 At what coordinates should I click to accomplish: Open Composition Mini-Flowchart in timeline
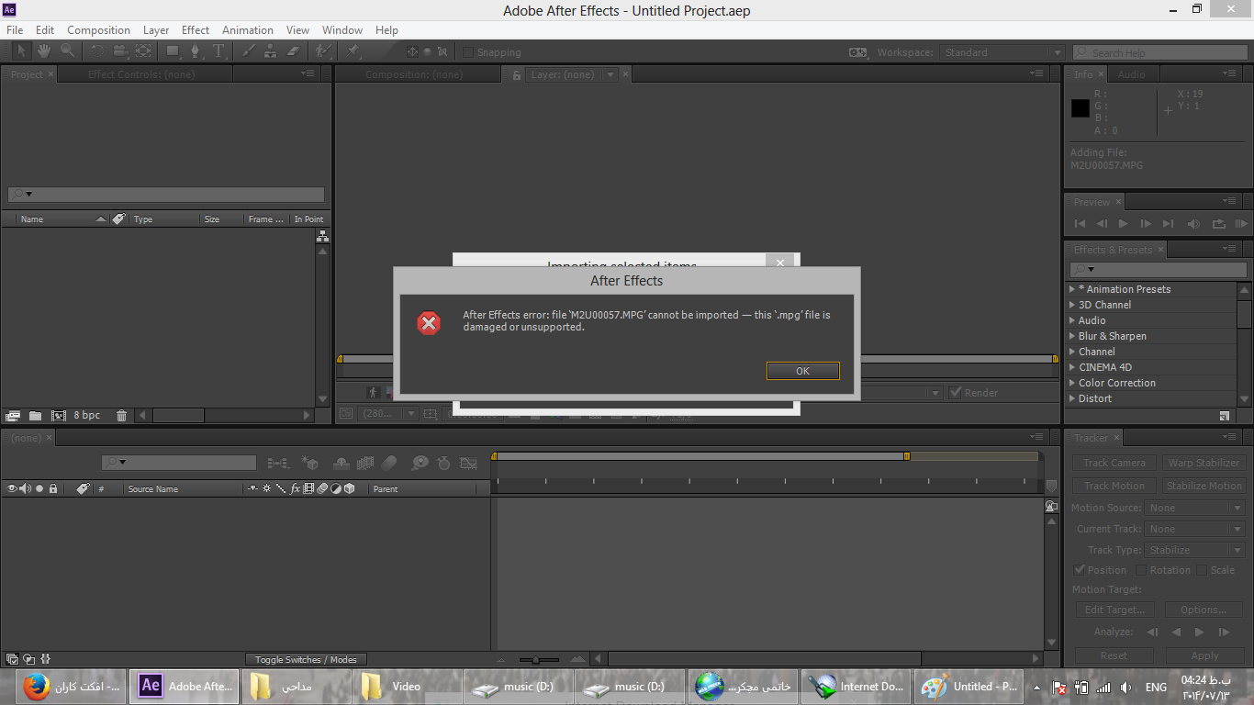click(277, 463)
